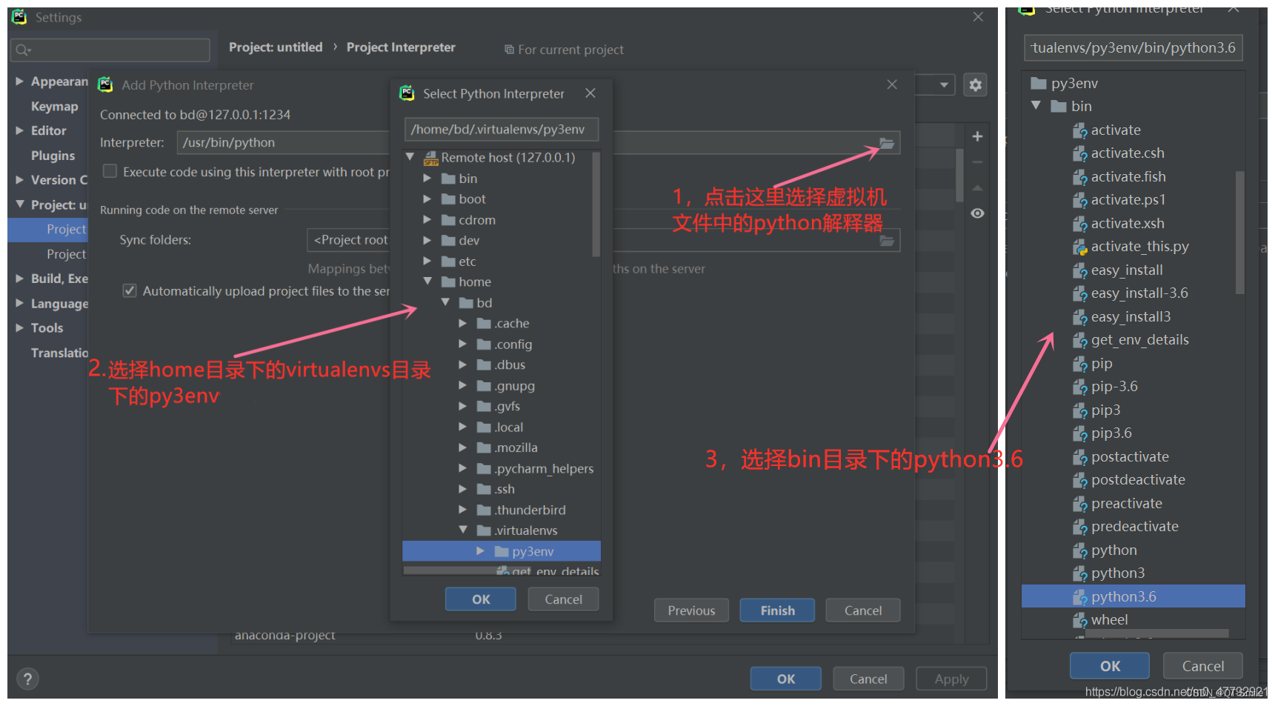This screenshot has width=1275, height=706.
Task: Click Cancel in center Select Python Interpreter dialog
Action: (x=564, y=599)
